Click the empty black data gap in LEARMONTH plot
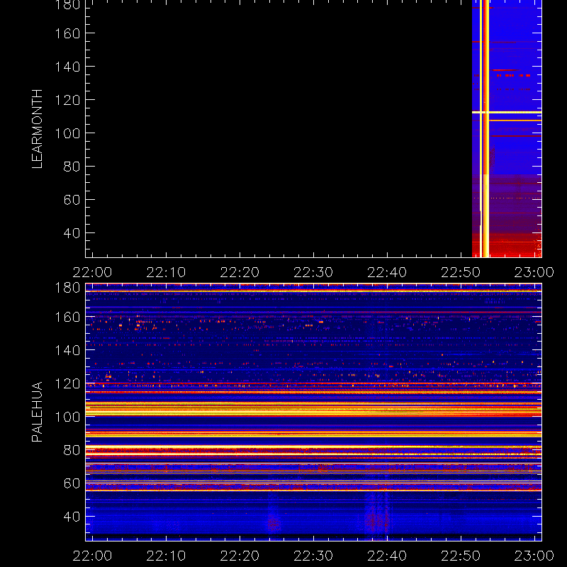 [279, 129]
